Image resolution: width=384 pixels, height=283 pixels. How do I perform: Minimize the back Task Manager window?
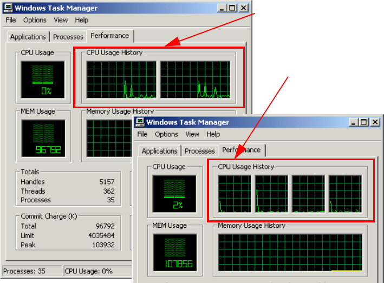pyautogui.click(x=222, y=8)
